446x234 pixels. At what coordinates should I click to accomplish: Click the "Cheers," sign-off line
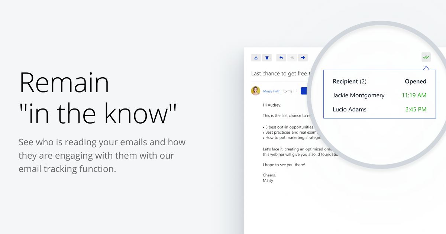(269, 175)
